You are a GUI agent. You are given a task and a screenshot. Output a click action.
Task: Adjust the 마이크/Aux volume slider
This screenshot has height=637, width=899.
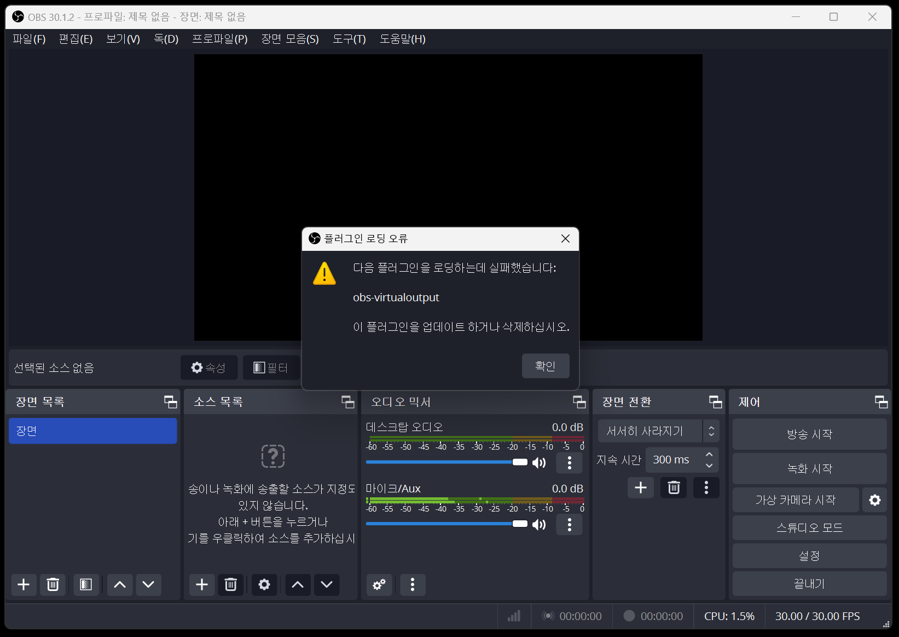(446, 524)
